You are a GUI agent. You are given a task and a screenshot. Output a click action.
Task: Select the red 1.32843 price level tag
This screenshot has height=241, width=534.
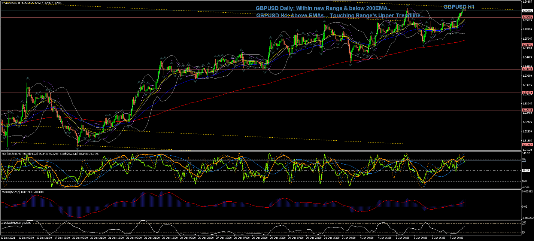[527, 110]
